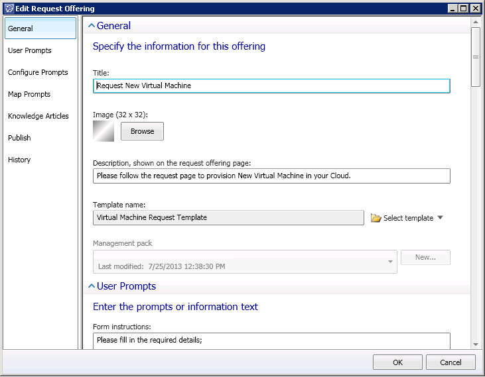Open the Publish tab
The height and width of the screenshot is (377, 485).
point(19,138)
